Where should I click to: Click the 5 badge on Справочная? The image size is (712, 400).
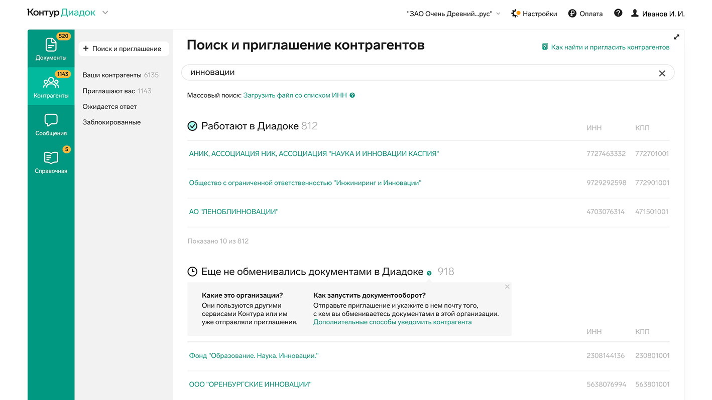(67, 149)
